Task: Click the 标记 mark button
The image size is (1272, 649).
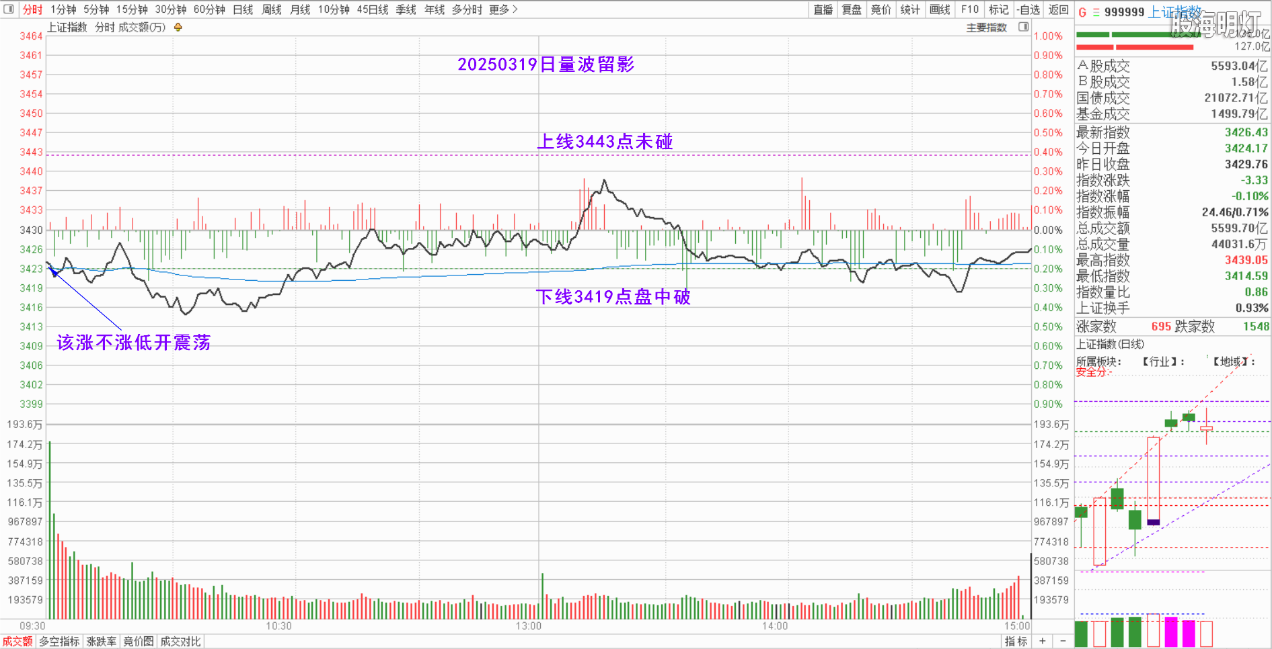Action: coord(999,9)
